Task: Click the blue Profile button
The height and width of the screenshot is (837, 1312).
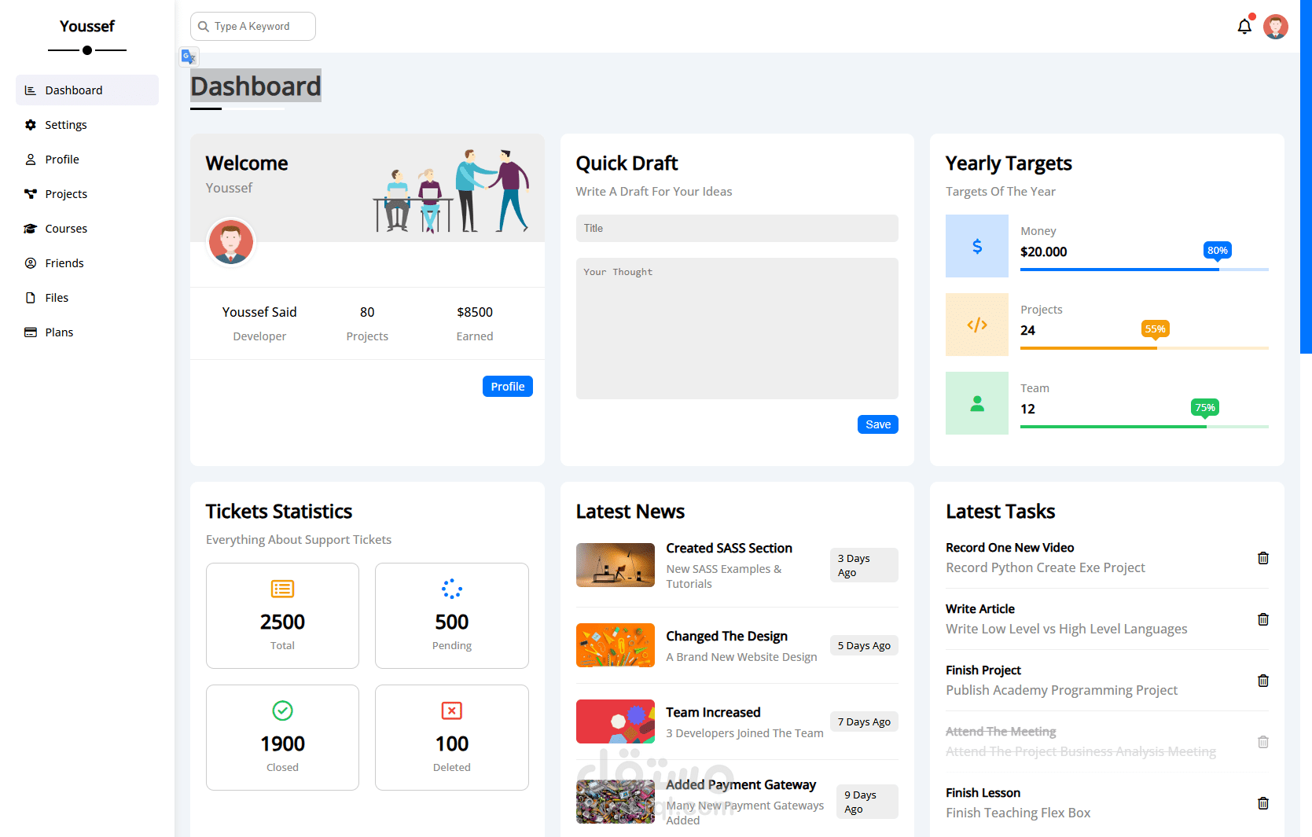Action: [x=508, y=387]
